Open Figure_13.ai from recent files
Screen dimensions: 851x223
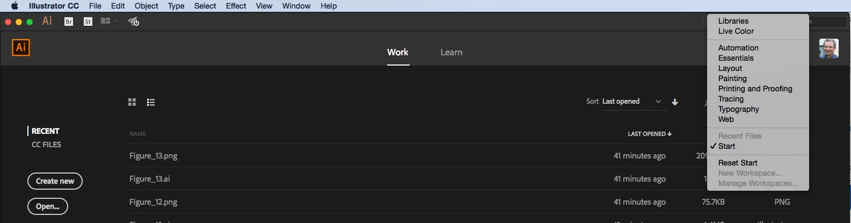pyautogui.click(x=150, y=179)
